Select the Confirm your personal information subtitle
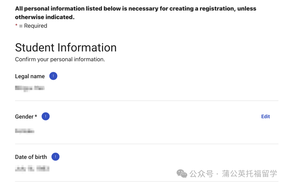The image size is (286, 185). 60,59
